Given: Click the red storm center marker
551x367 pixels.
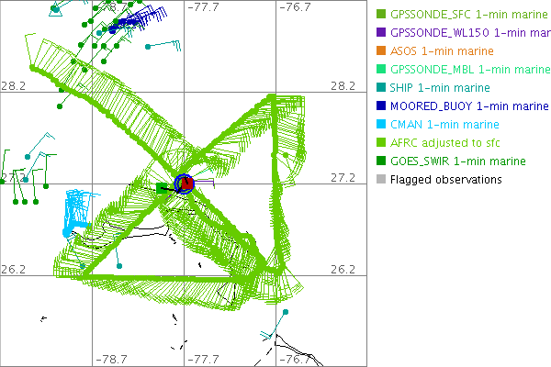Looking at the screenshot, I should coord(186,183).
